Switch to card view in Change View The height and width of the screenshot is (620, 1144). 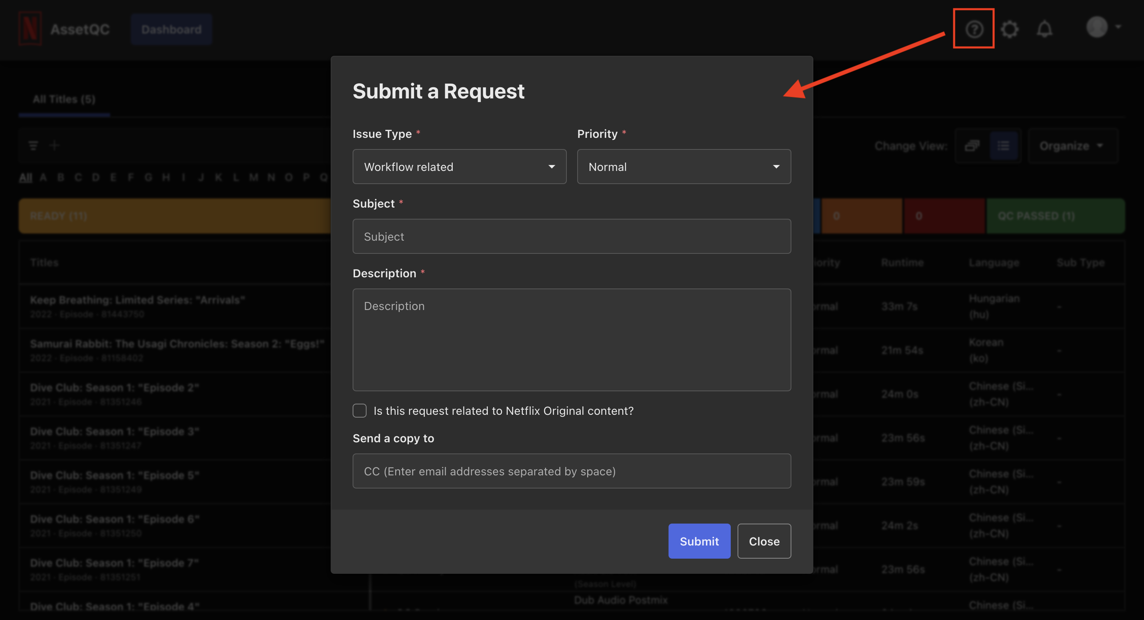[972, 145]
